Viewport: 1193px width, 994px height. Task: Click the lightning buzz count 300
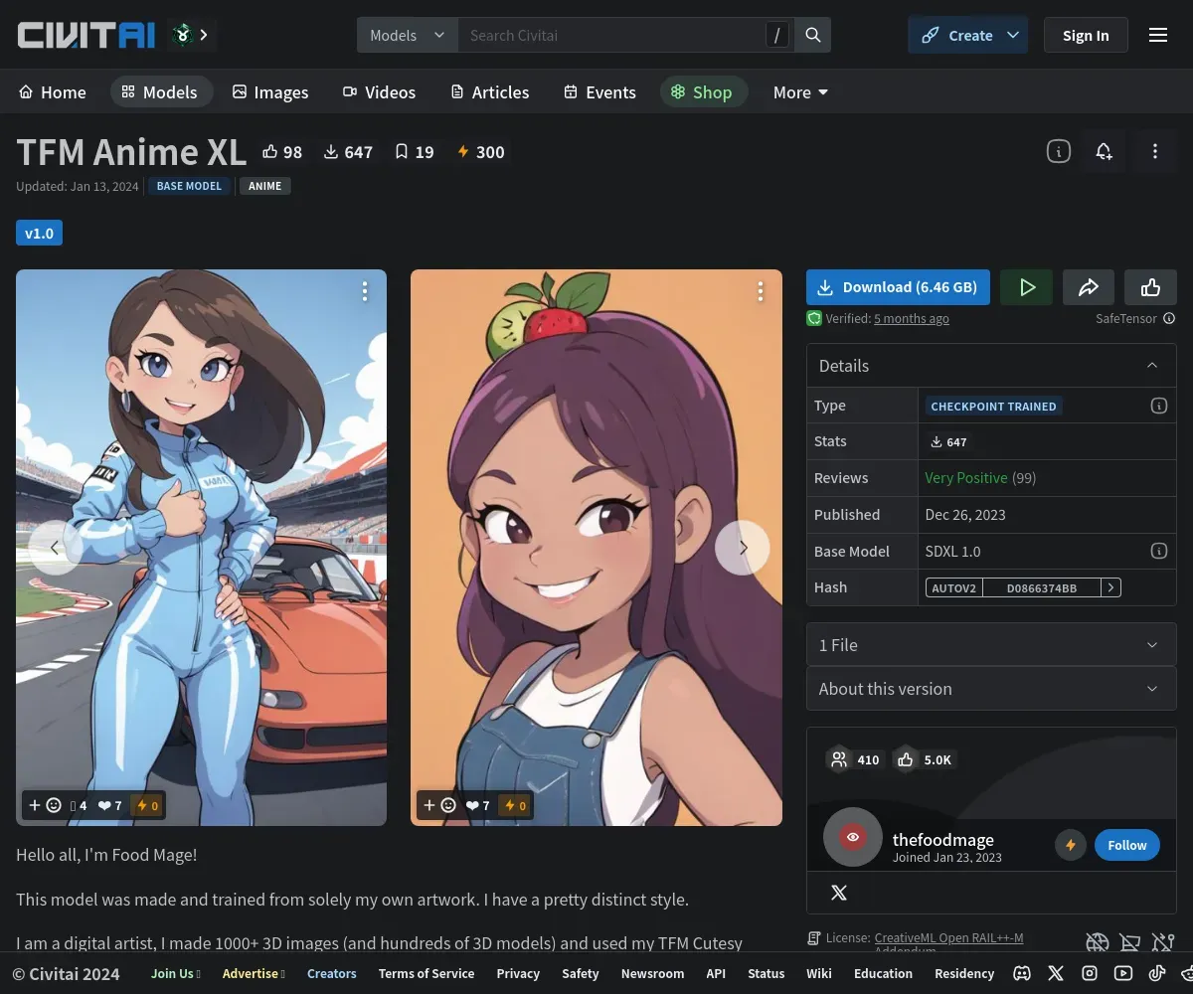pyautogui.click(x=480, y=152)
